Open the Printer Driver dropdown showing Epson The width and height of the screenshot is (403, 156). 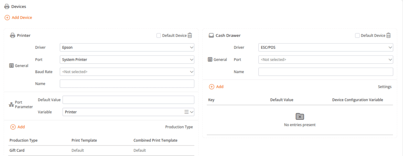127,48
